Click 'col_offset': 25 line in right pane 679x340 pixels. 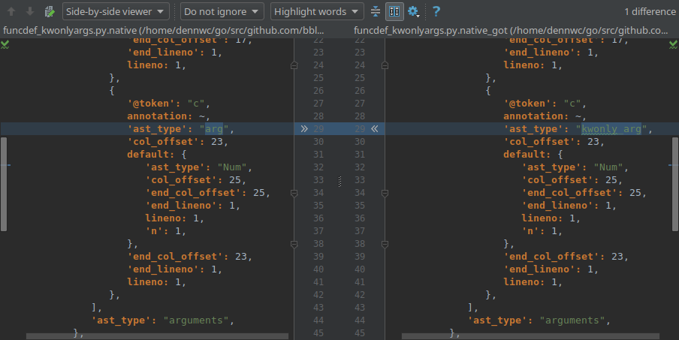[572, 180]
